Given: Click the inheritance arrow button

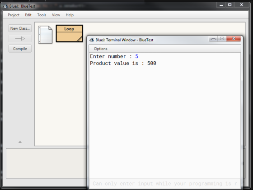Looking at the screenshot, I should click(x=20, y=39).
